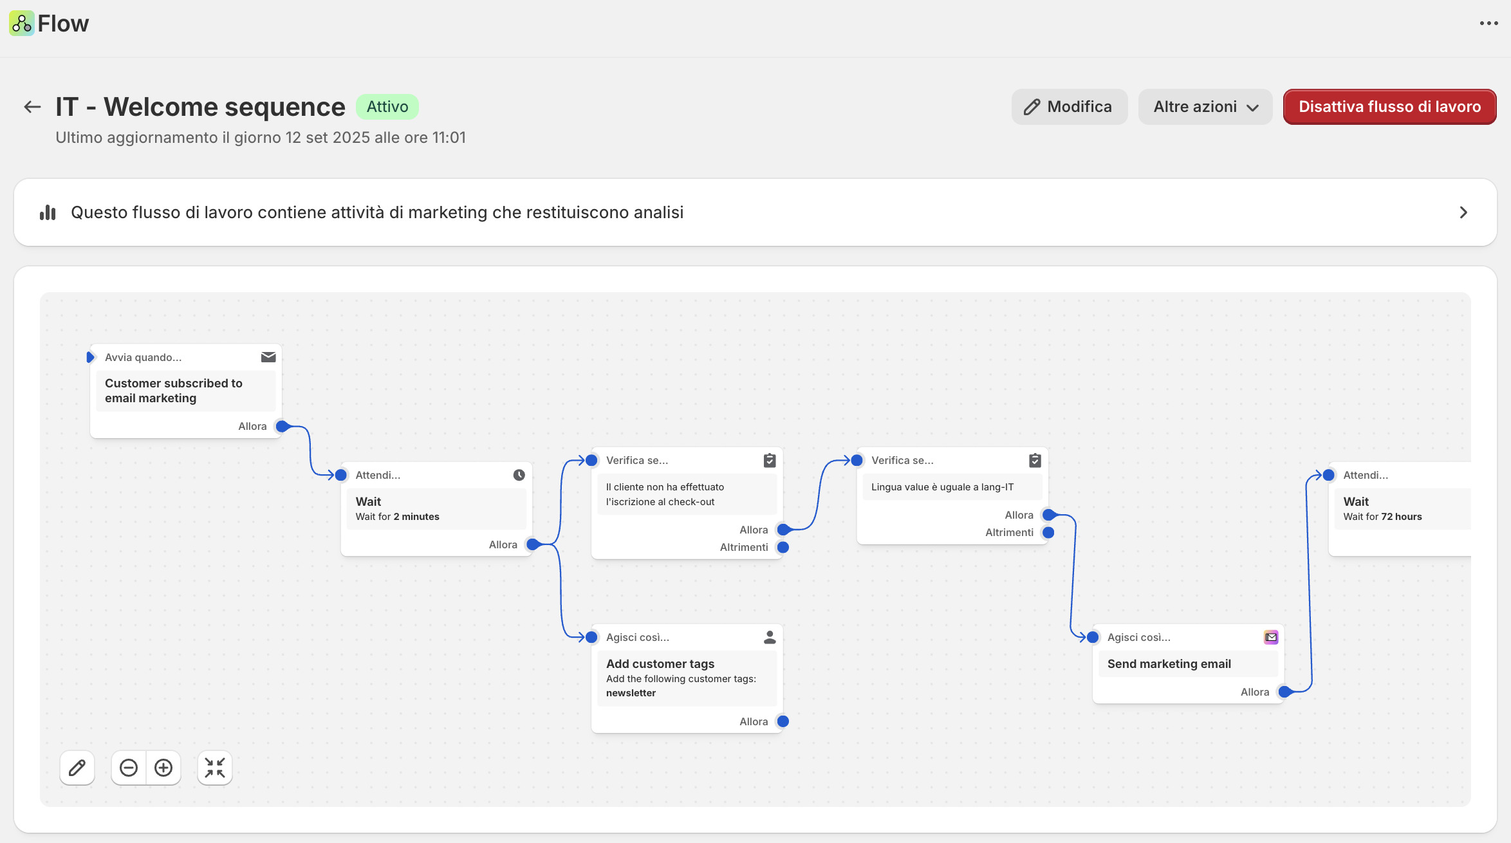Click the Attivo status badge
Viewport: 1511px width, 843px height.
pyautogui.click(x=387, y=107)
